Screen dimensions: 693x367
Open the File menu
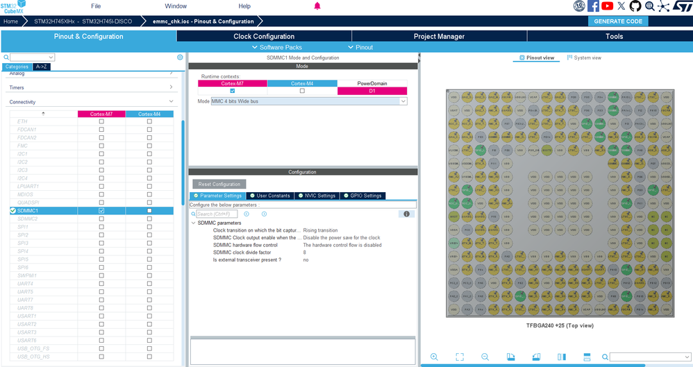96,6
